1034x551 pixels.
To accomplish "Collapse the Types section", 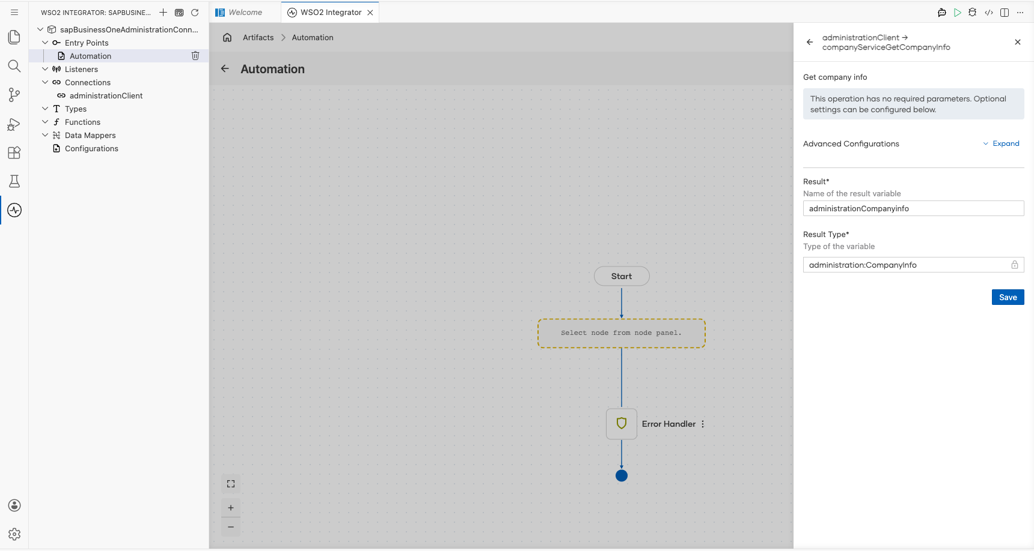I will (45, 109).
